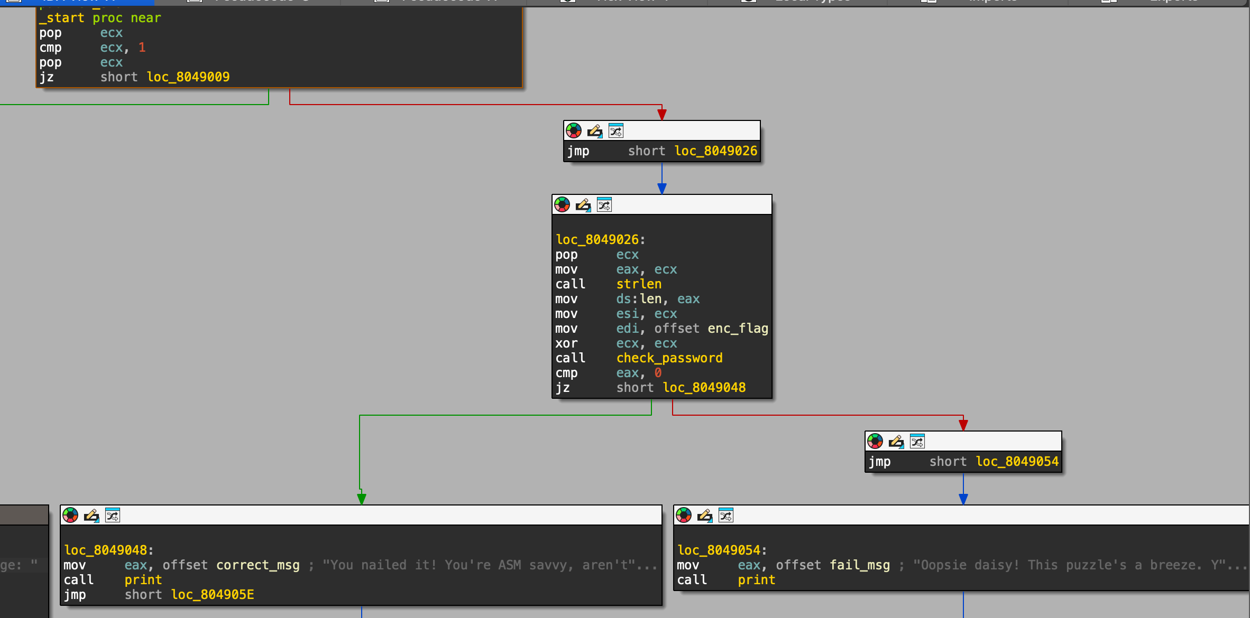Click edit pencil icon on jmp loc_8049026 node
Image resolution: width=1250 pixels, height=618 pixels.
(x=595, y=130)
